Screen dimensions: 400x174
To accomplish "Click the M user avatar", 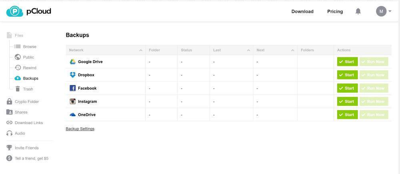I will click(381, 12).
